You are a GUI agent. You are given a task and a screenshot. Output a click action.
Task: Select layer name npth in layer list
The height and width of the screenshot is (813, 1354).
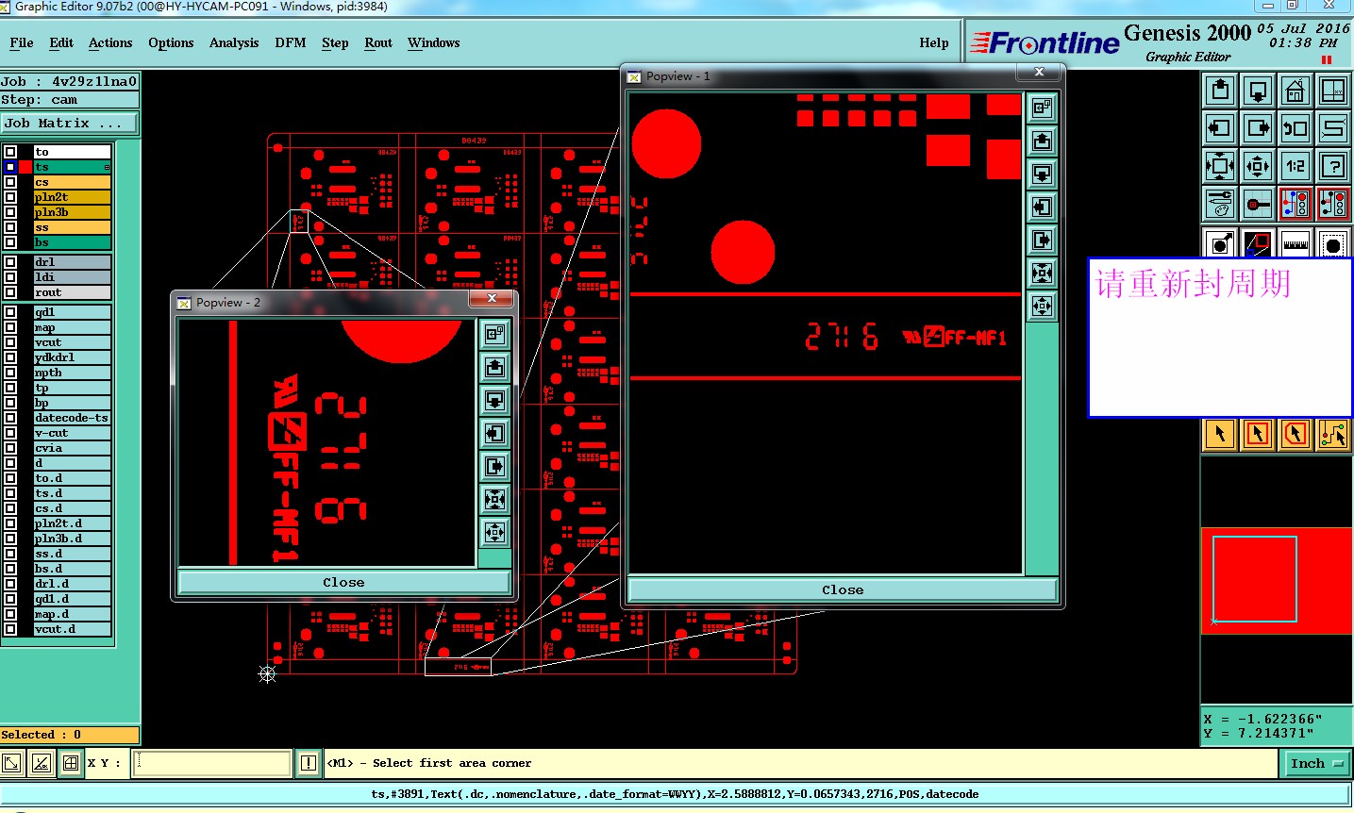[72, 373]
